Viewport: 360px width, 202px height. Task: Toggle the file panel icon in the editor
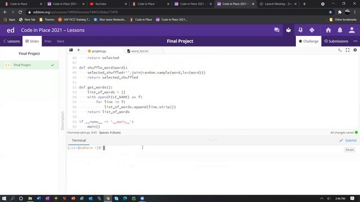click(71, 50)
